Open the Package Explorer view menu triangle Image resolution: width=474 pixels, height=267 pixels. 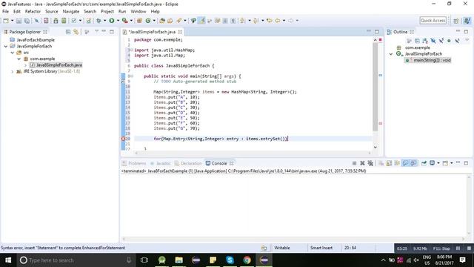coord(96,31)
